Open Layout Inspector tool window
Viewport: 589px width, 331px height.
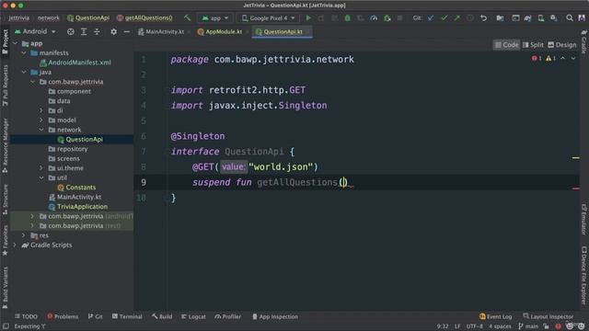(549, 316)
